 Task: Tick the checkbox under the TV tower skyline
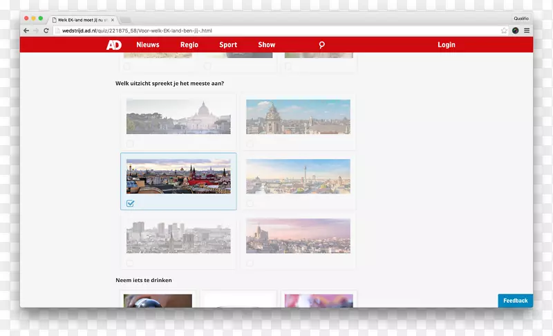[250, 203]
